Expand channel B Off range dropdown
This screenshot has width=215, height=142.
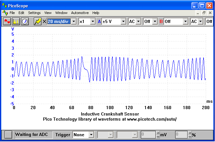[185, 22]
